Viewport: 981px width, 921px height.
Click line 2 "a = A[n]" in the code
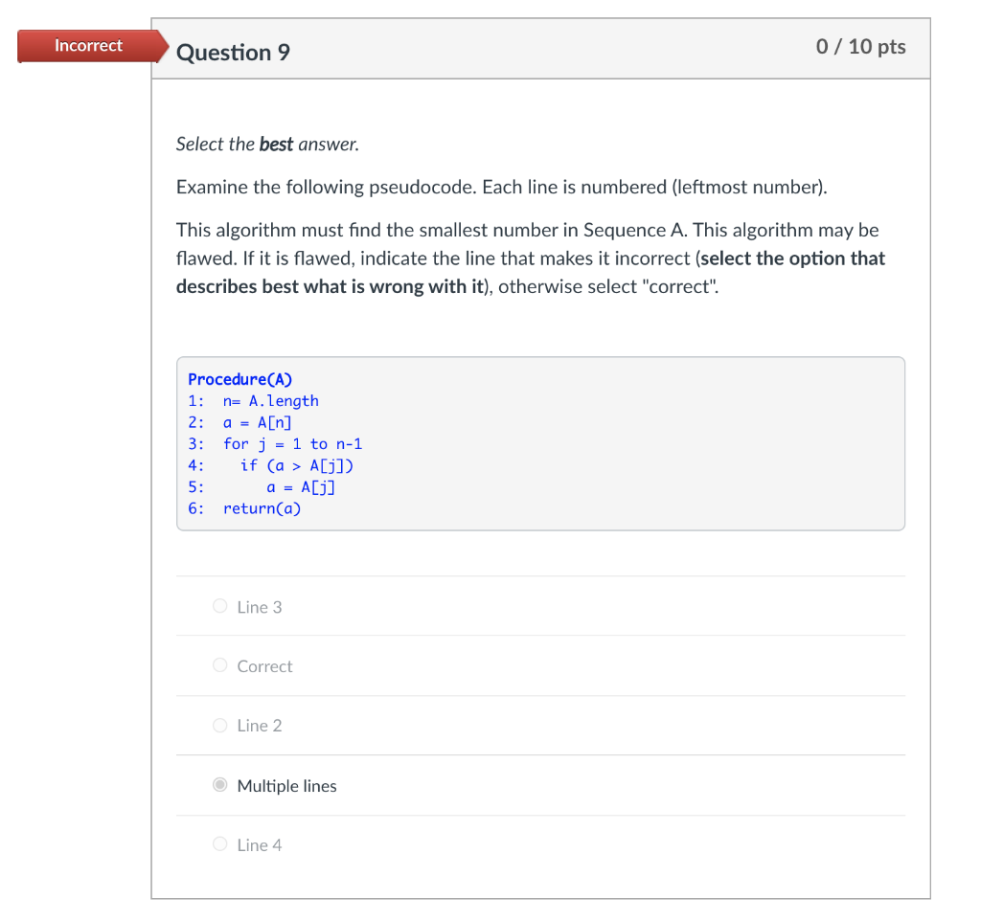240,421
